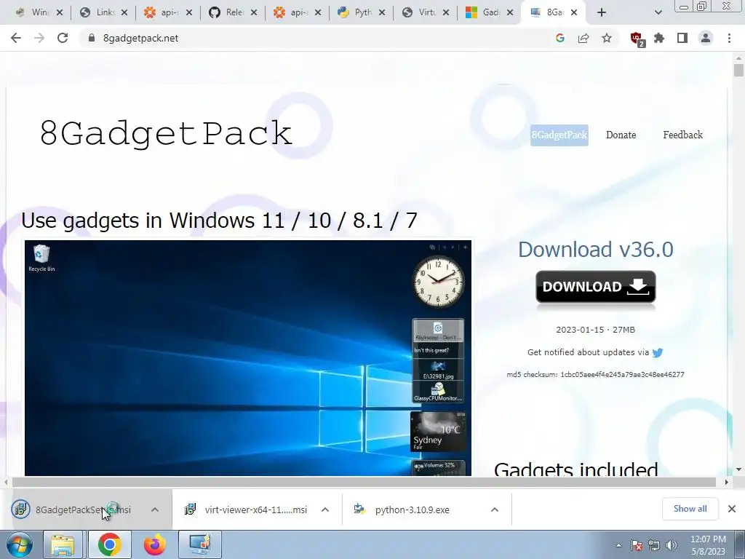Close the Links tab
The height and width of the screenshot is (559, 745).
pyautogui.click(x=124, y=12)
